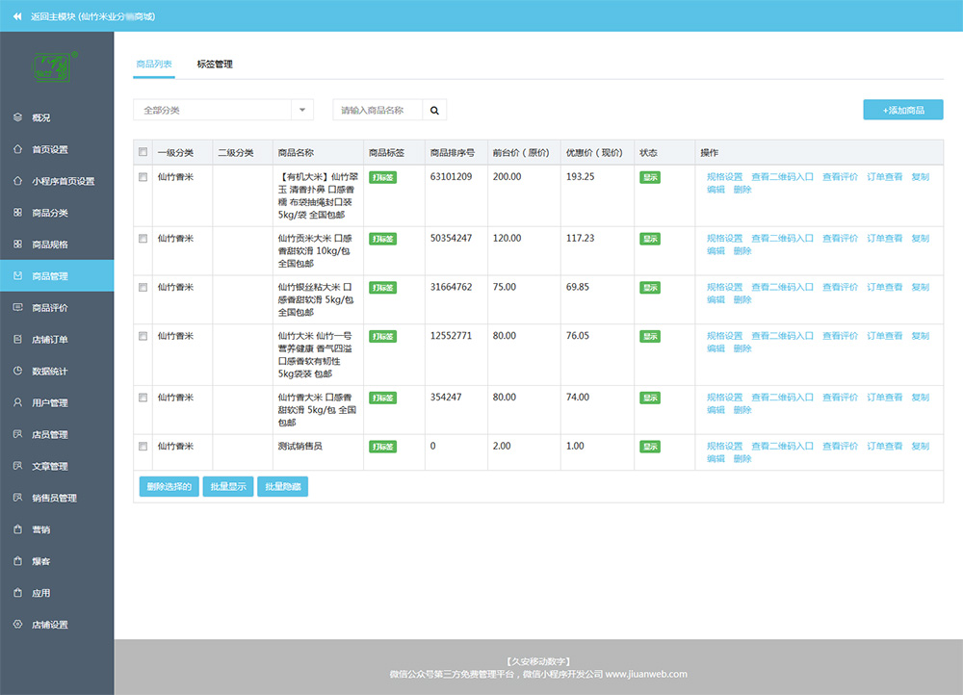
Task: Click 订单查看 for the 12552771 row
Action: click(x=884, y=336)
